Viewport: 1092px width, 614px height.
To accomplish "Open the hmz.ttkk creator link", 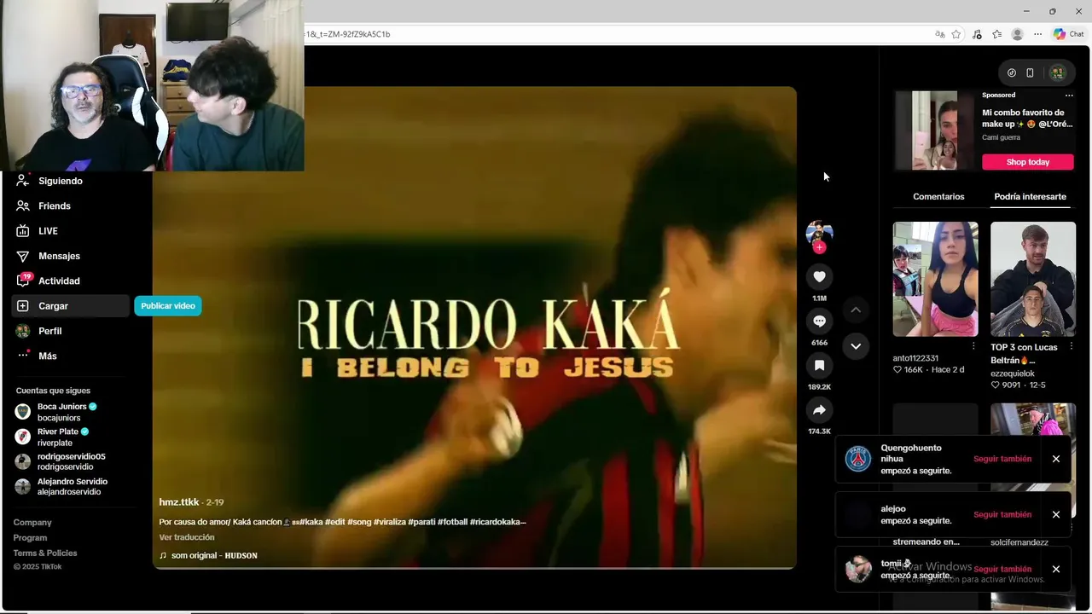I will [178, 502].
